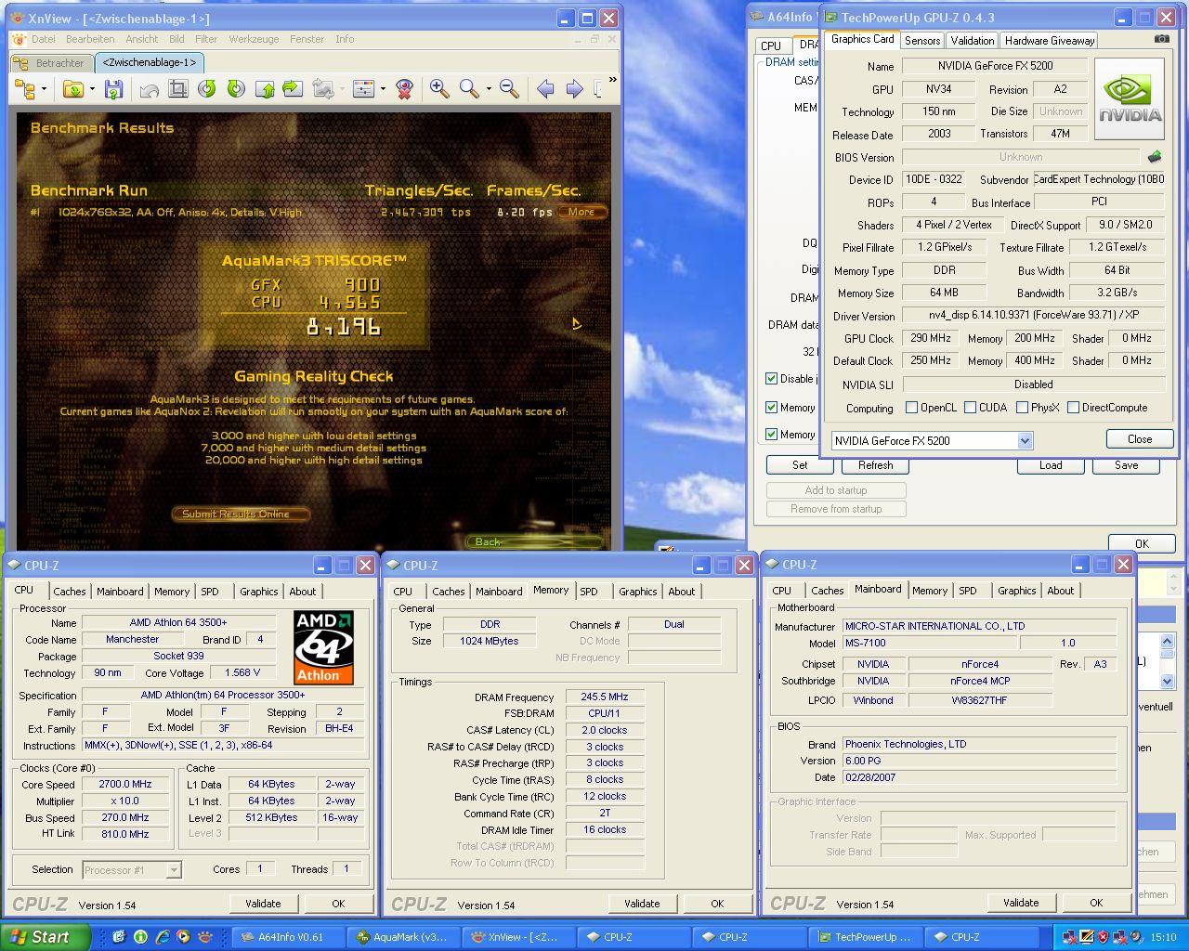Open the dropdown arrow next to the adjustment sliders icon
This screenshot has height=951, width=1189.
pyautogui.click(x=382, y=89)
